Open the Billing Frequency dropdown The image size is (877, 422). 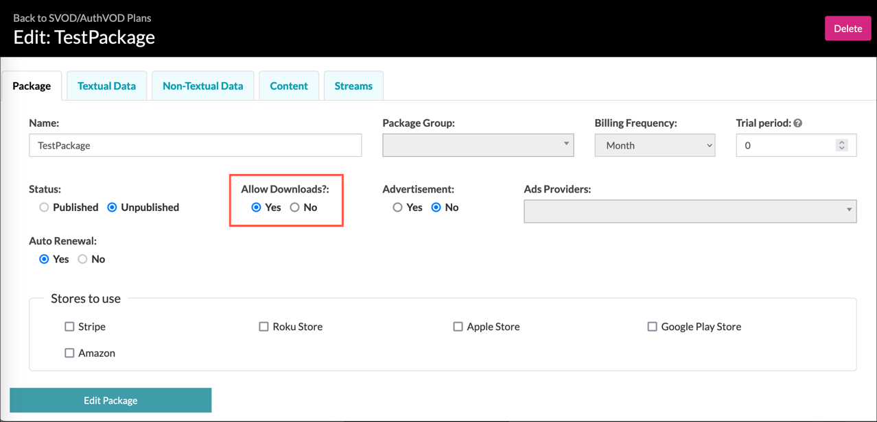(655, 145)
